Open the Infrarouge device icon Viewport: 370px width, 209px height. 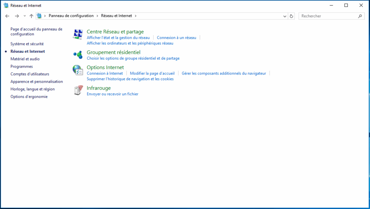click(x=78, y=91)
